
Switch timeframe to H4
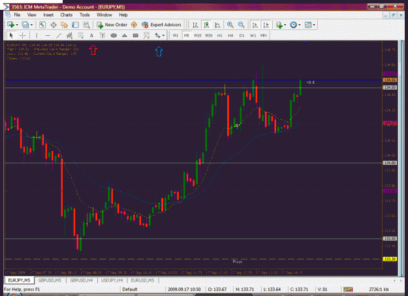pyautogui.click(x=230, y=35)
